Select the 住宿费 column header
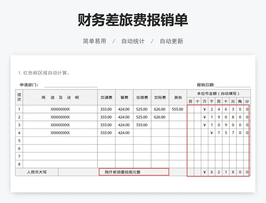This screenshot has height=203, width=266. pos(142,98)
